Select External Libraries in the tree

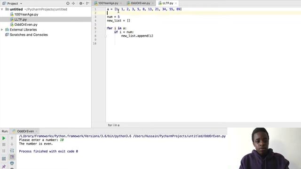[23, 30]
